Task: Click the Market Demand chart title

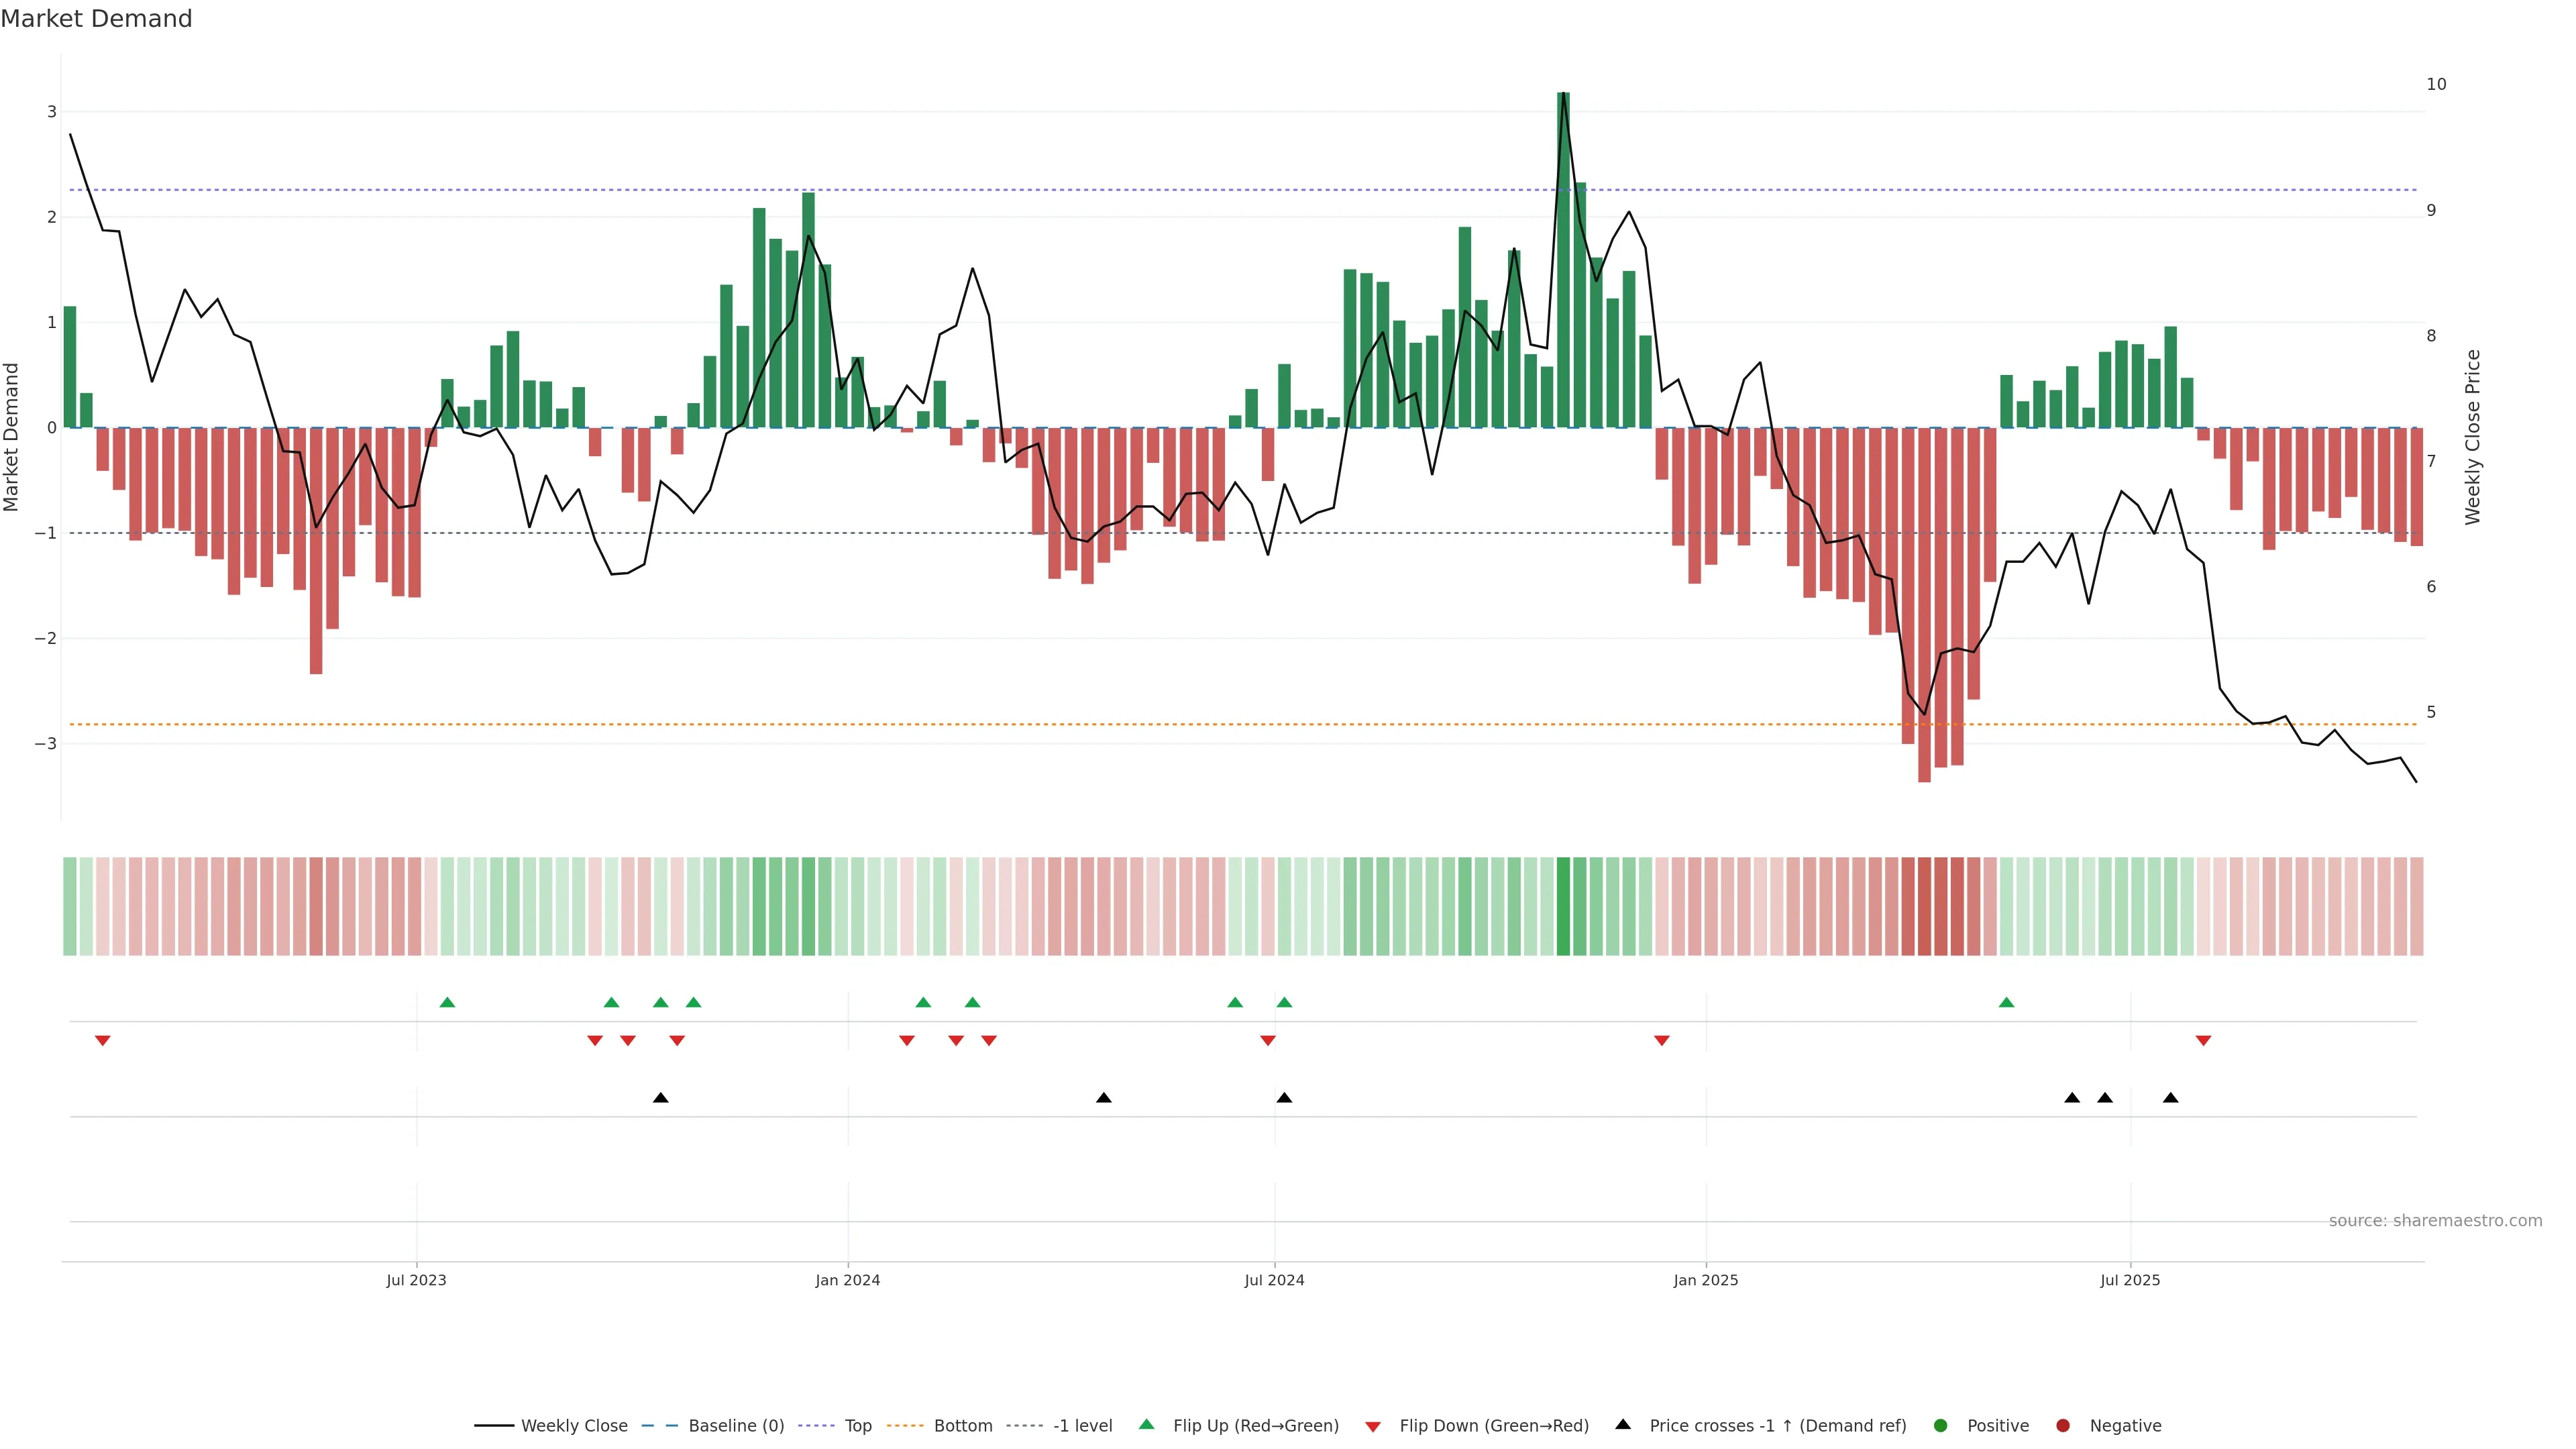Action: (96, 19)
